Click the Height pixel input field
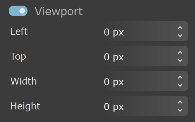Image resolution: width=195 pixels, height=122 pixels. point(145,106)
